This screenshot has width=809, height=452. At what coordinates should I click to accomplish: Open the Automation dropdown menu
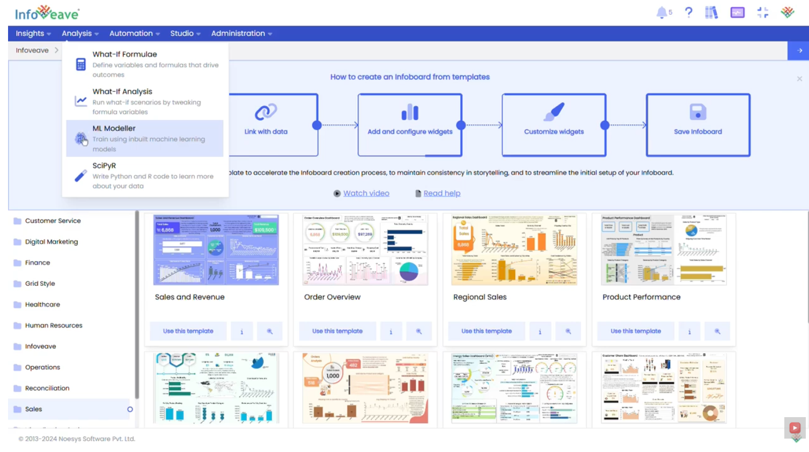click(135, 33)
